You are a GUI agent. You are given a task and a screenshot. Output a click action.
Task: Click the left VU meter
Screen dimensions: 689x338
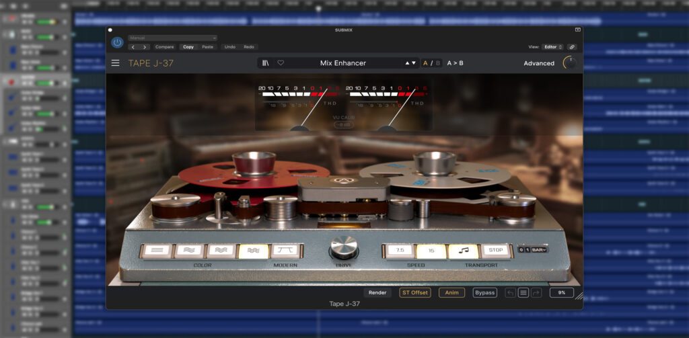coord(299,108)
